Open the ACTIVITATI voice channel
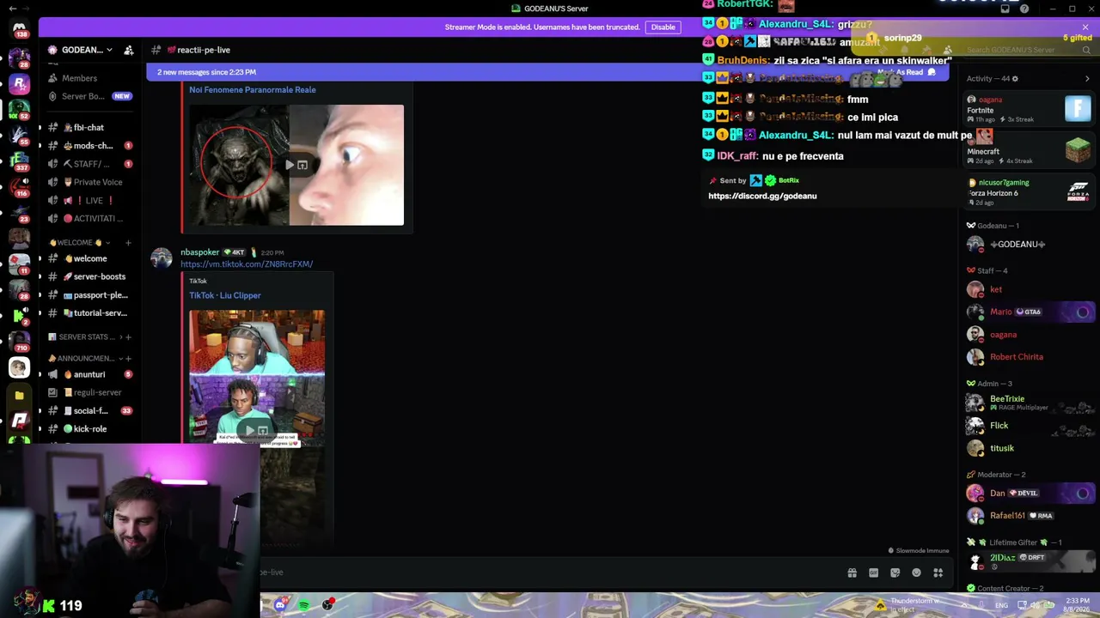The image size is (1100, 618). click(x=90, y=219)
